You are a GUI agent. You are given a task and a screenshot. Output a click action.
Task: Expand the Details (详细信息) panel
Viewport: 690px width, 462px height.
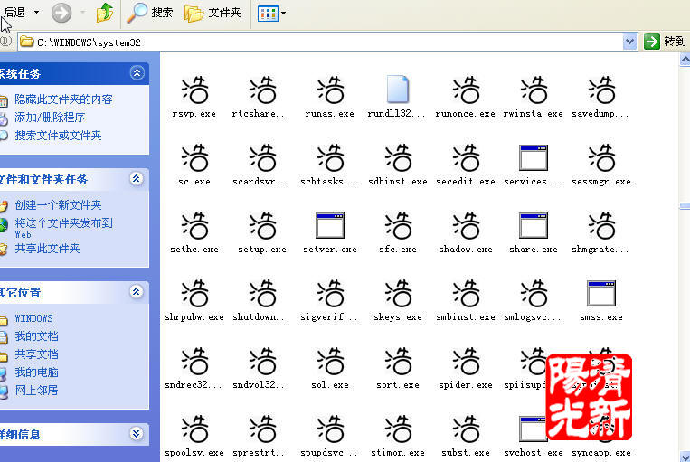(x=137, y=434)
